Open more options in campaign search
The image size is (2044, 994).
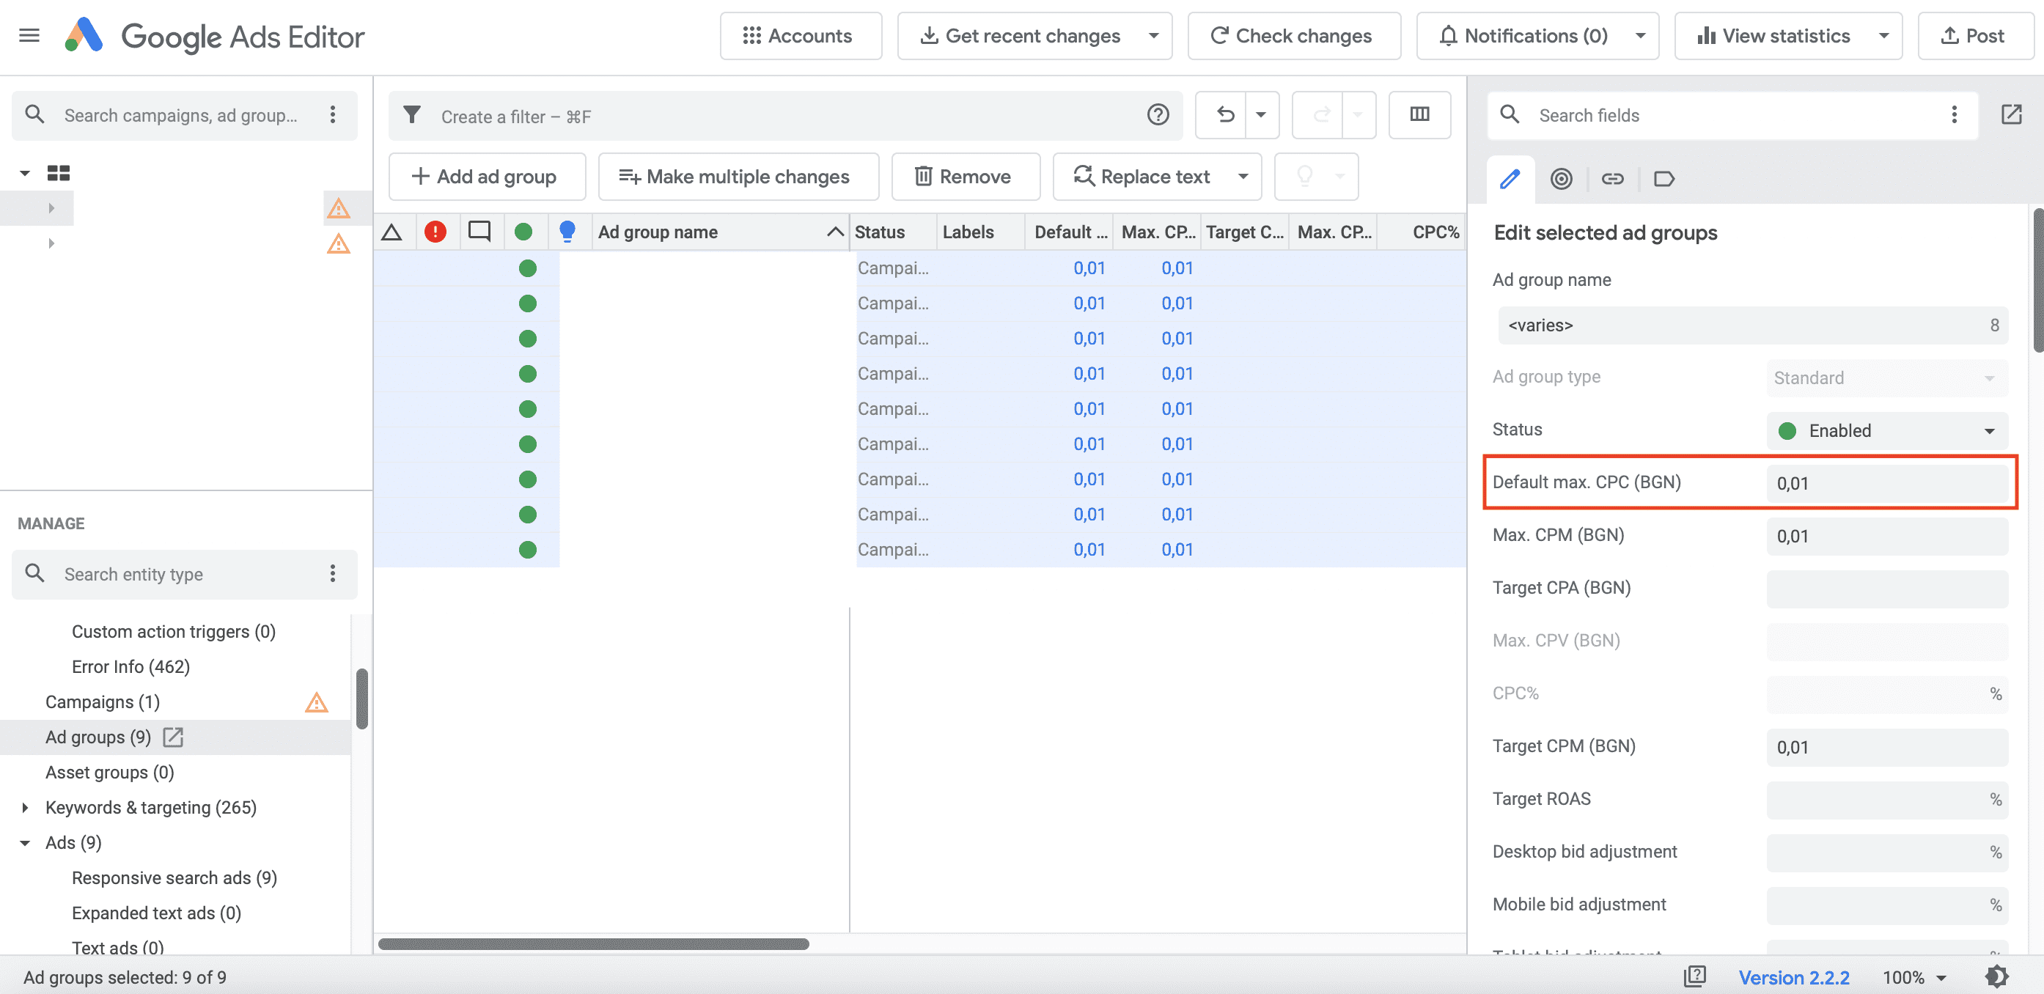pyautogui.click(x=332, y=115)
